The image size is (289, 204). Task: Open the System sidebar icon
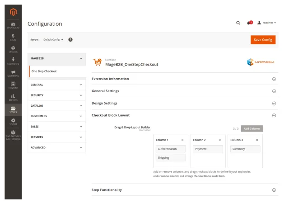13,122
